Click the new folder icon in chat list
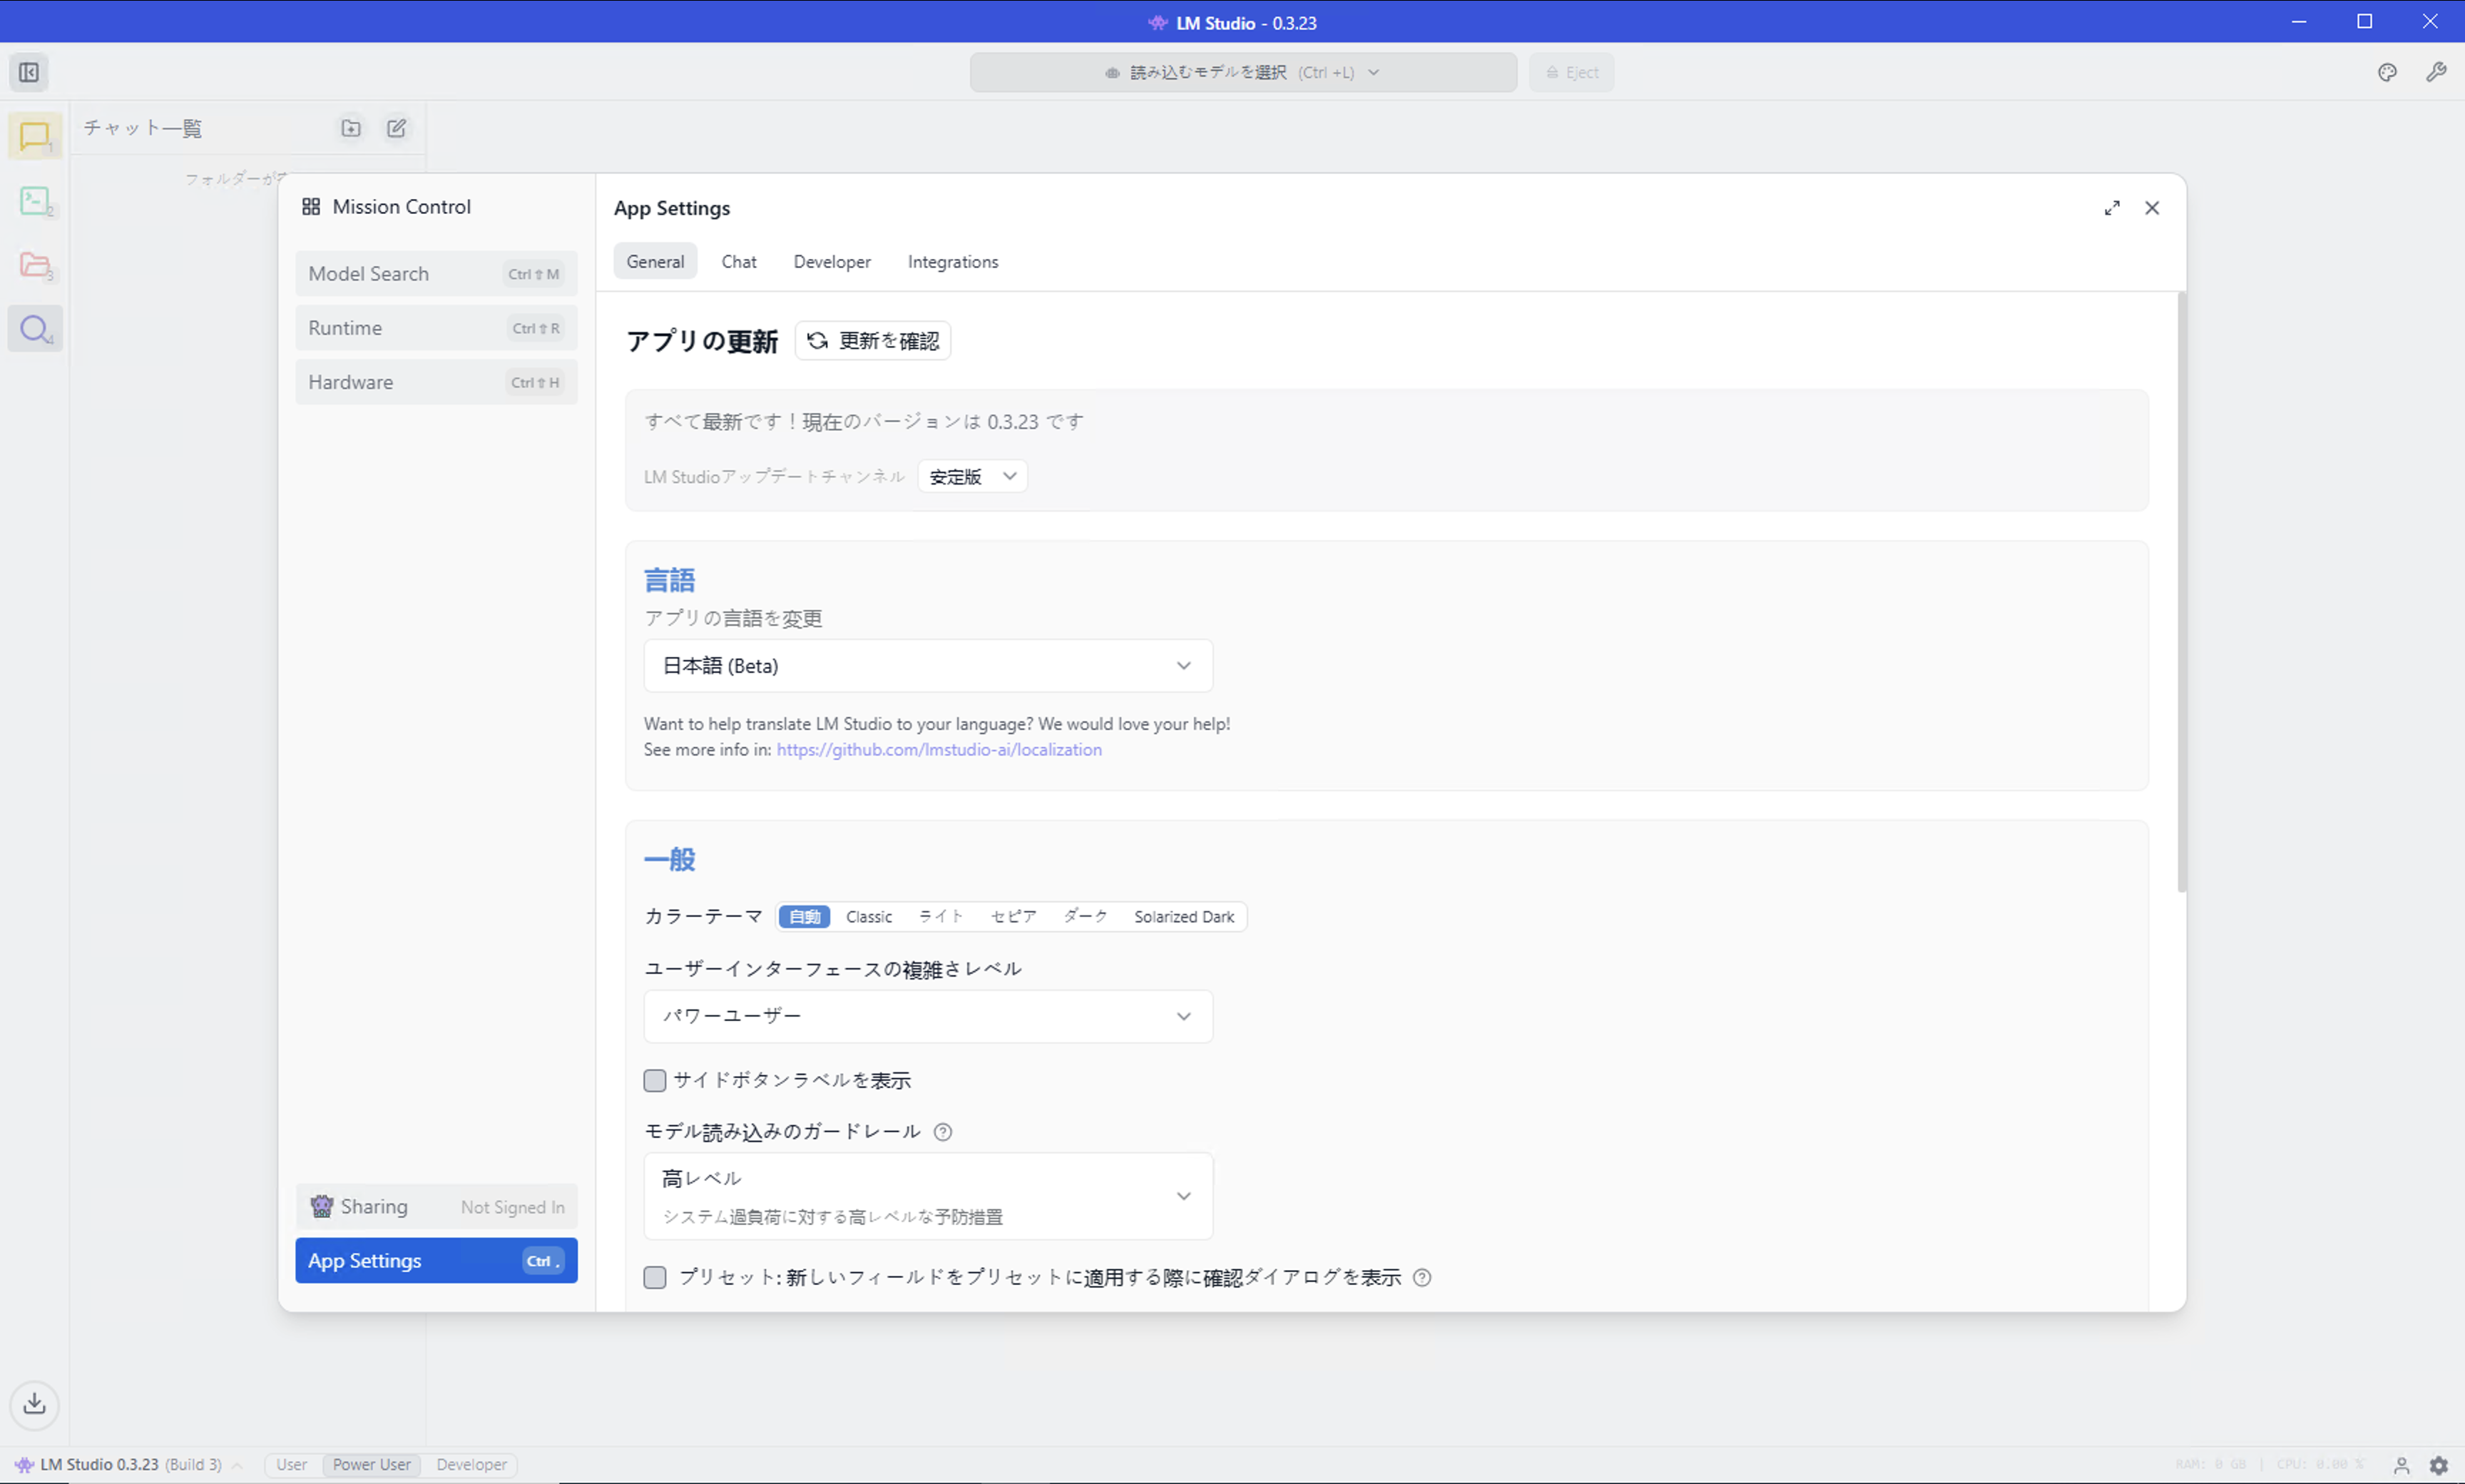 tap(351, 128)
